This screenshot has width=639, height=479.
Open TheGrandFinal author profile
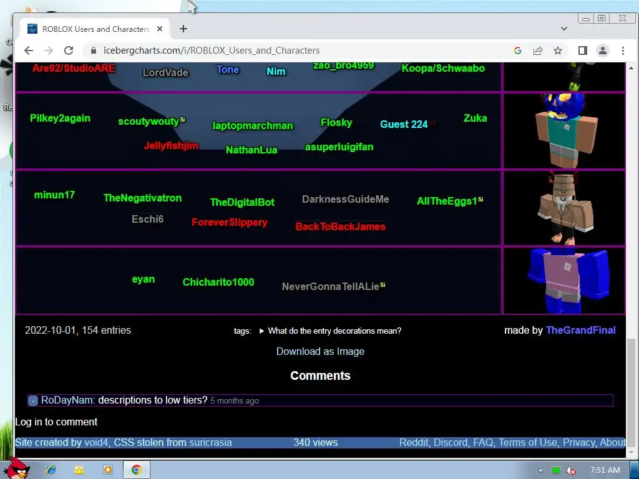tap(581, 331)
